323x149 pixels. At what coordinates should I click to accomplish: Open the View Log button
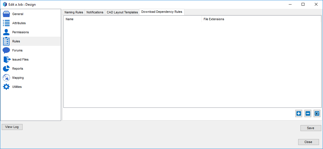tap(12, 127)
